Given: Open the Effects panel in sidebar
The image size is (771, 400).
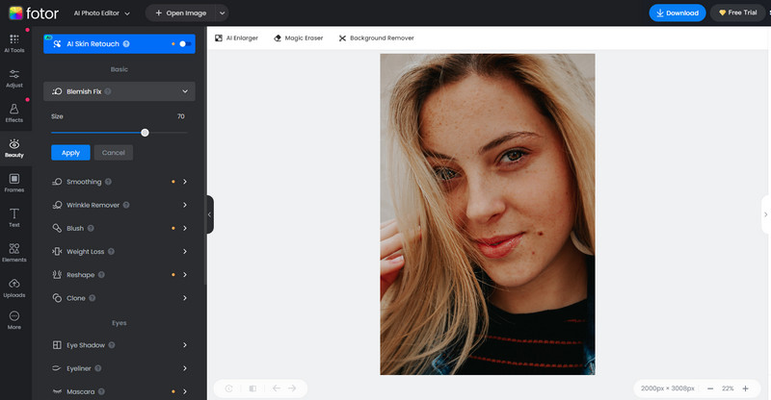Looking at the screenshot, I should click(x=14, y=113).
